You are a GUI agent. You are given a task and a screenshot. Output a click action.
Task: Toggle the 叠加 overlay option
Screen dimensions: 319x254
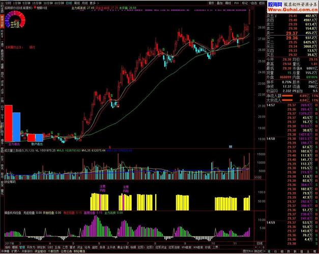point(219,3)
